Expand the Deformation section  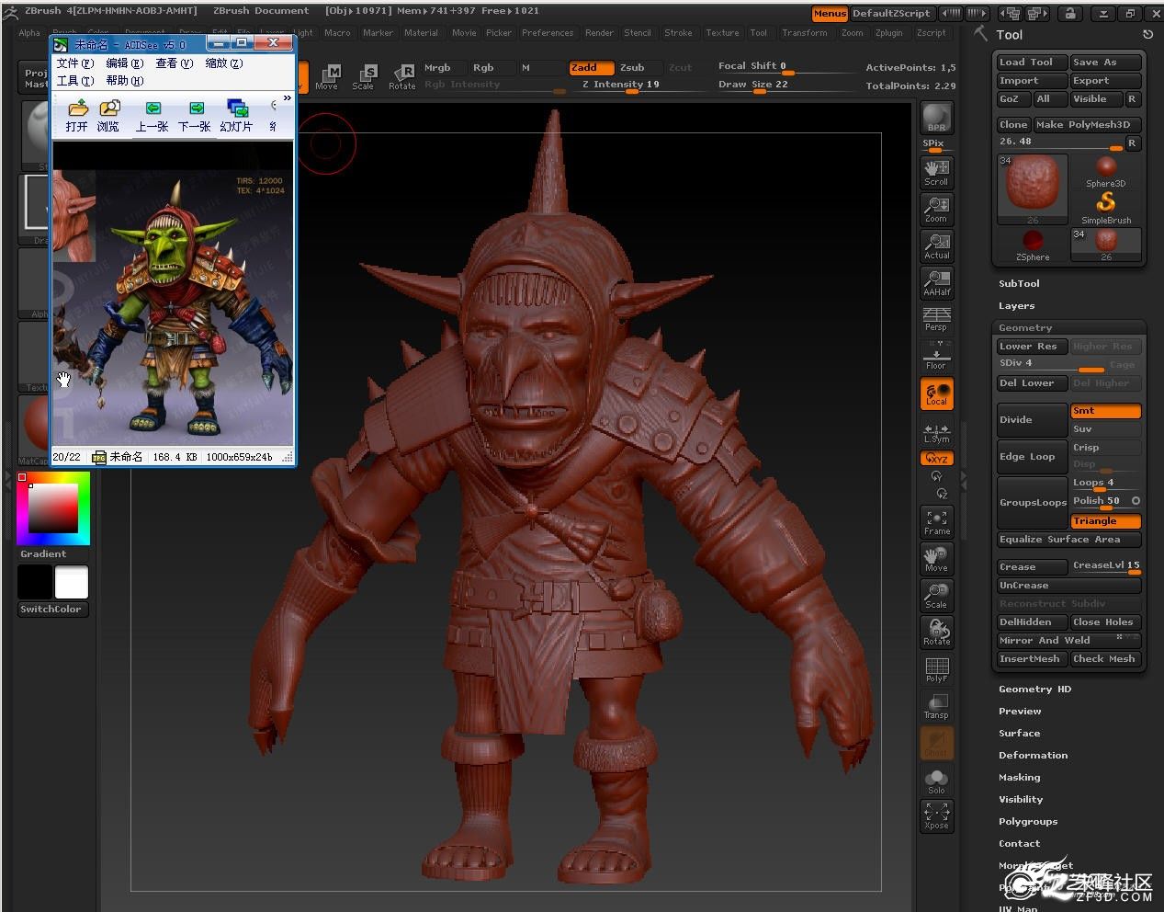coord(1033,756)
